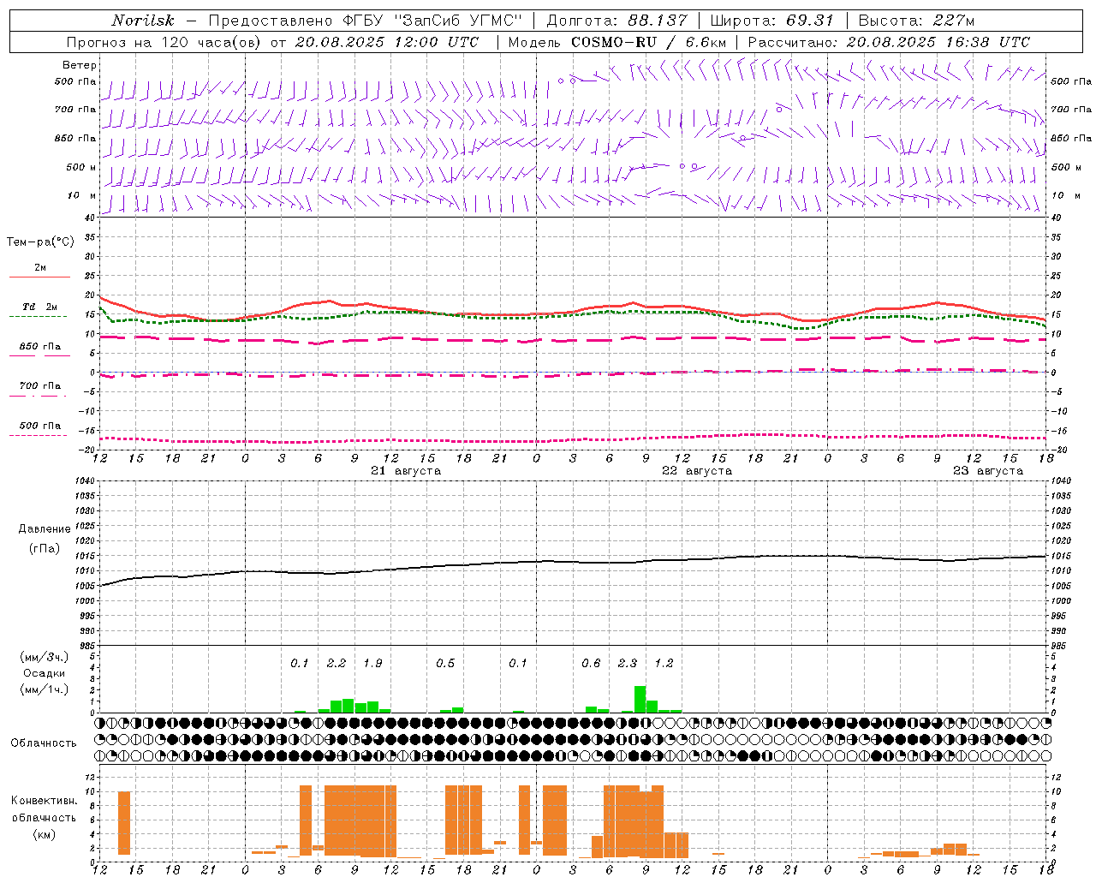Click the 0.5 precipitation total

click(x=445, y=664)
